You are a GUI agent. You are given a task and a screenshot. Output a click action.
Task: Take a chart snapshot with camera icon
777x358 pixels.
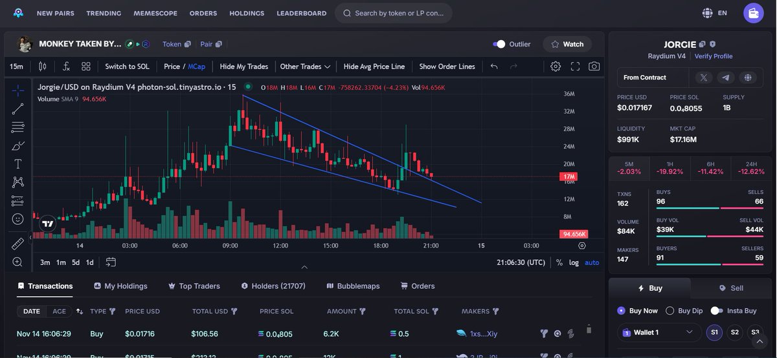[594, 66]
